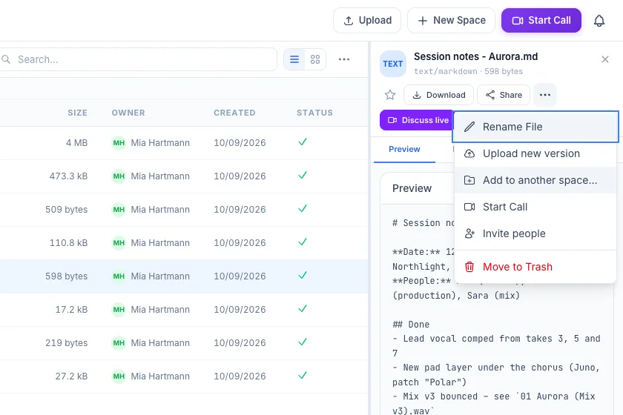The width and height of the screenshot is (623, 415).
Task: Click the Discuss live button
Action: [417, 120]
